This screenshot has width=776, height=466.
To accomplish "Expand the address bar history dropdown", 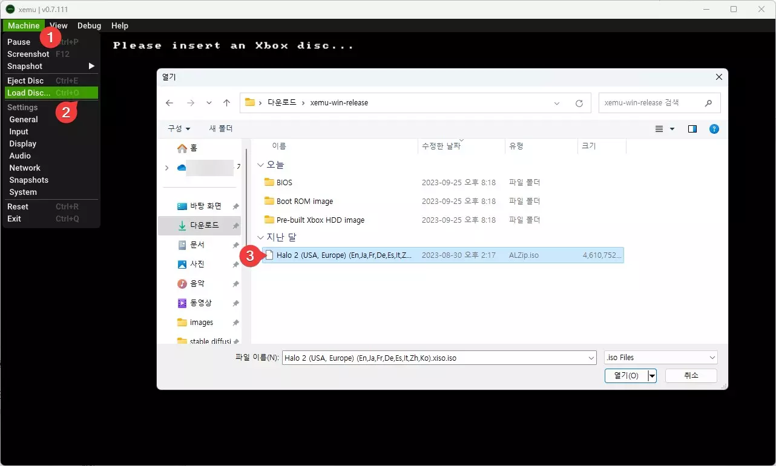I will click(x=557, y=103).
